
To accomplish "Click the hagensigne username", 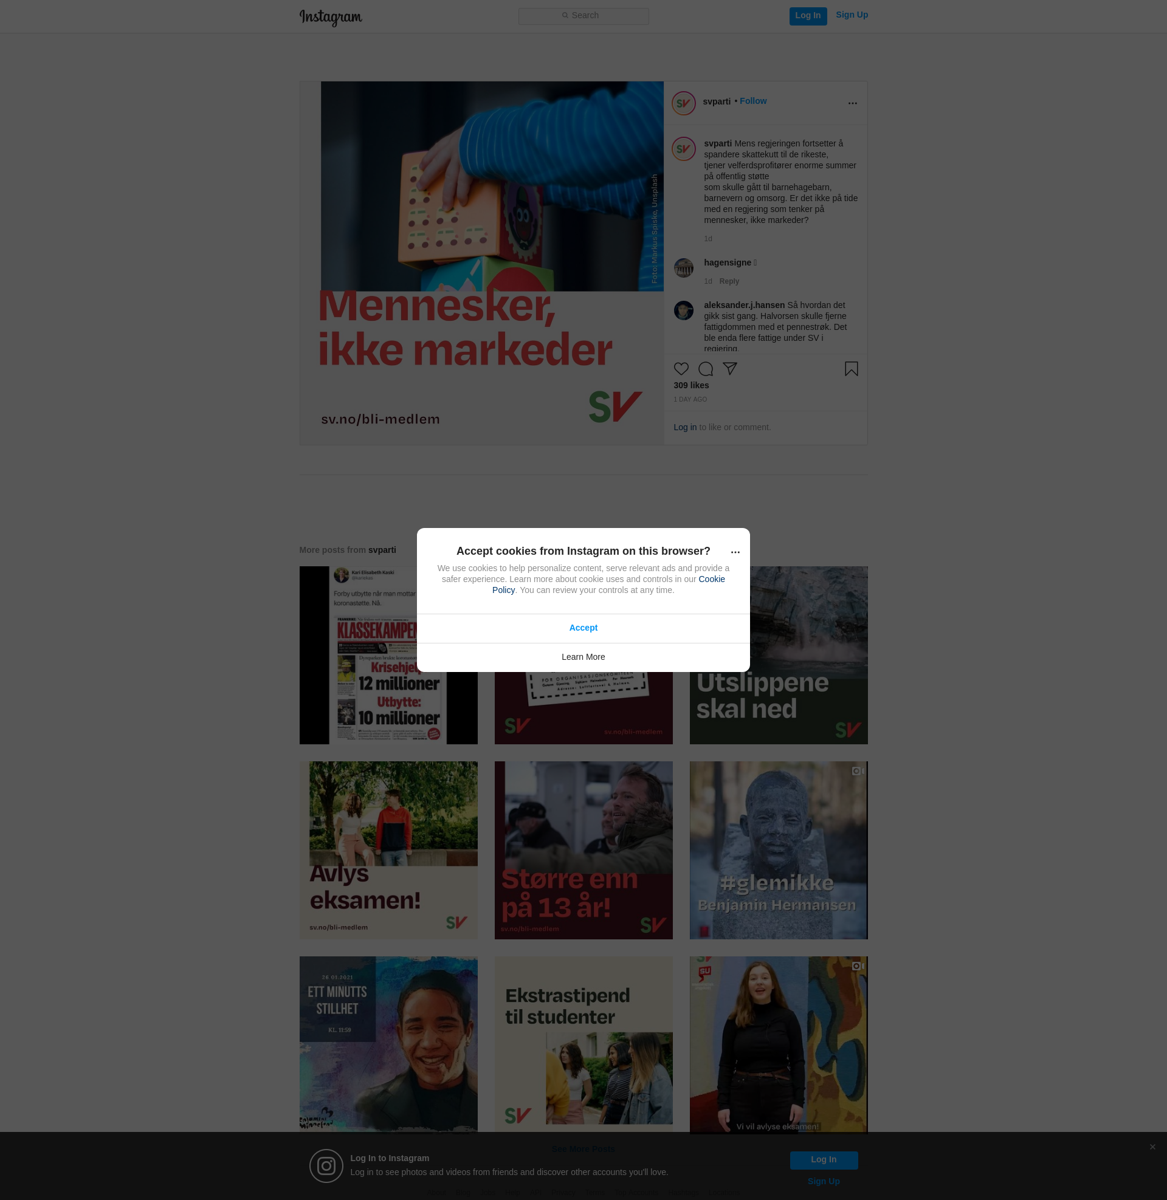I will (x=727, y=263).
